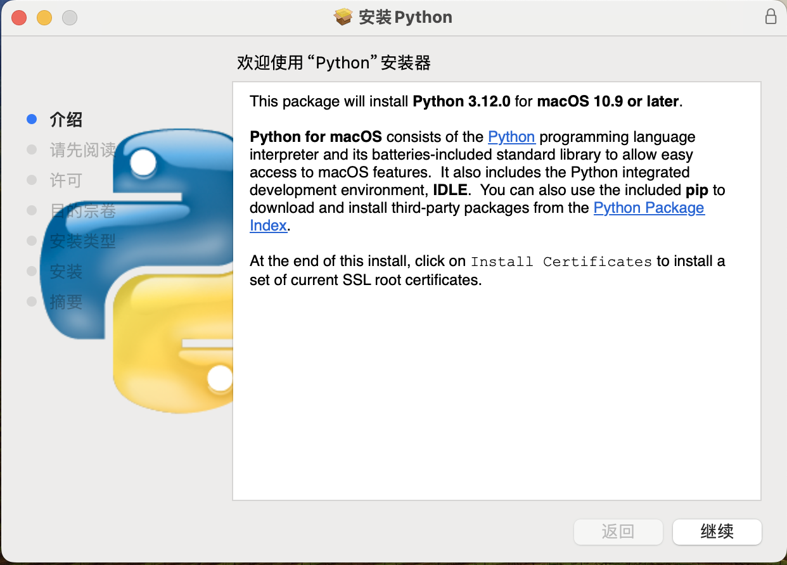Click the blue dot beside 介绍
The image size is (787, 565).
coord(32,119)
